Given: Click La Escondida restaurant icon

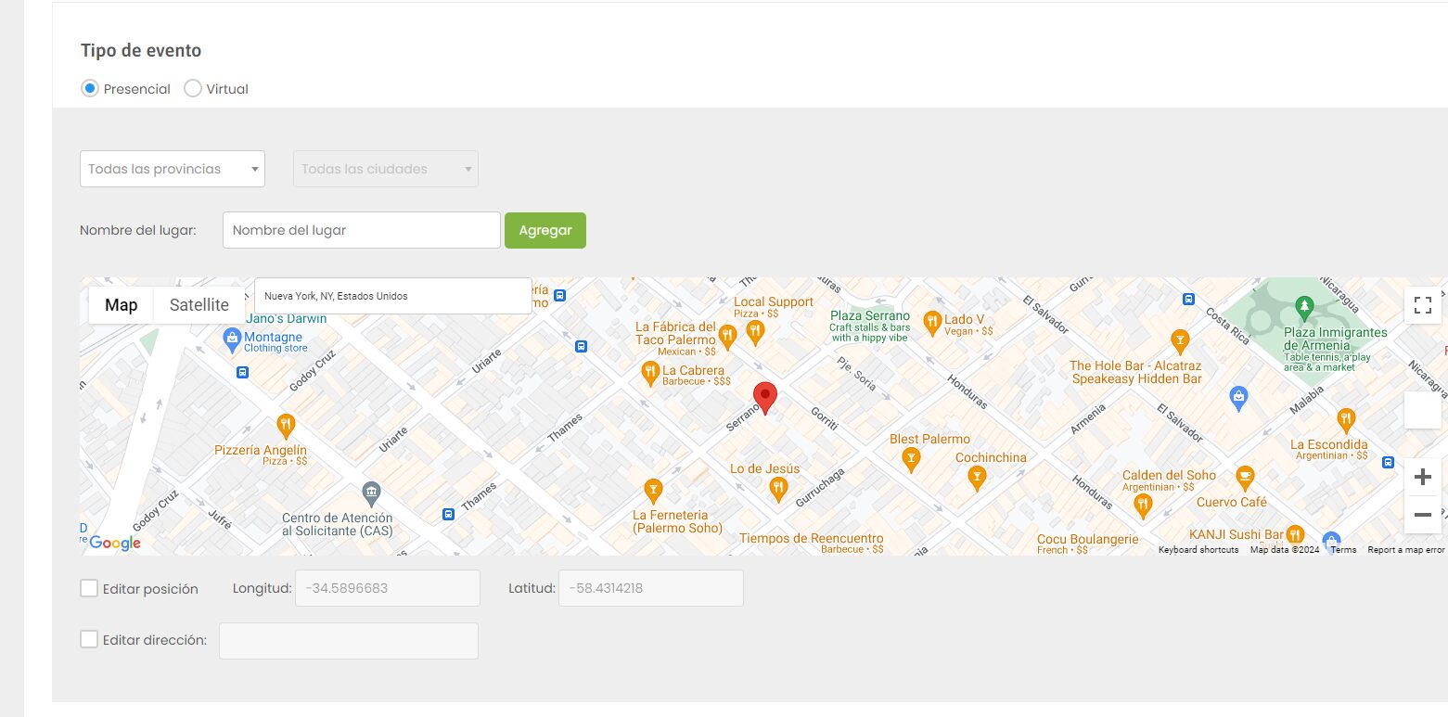Looking at the screenshot, I should click(x=1346, y=420).
